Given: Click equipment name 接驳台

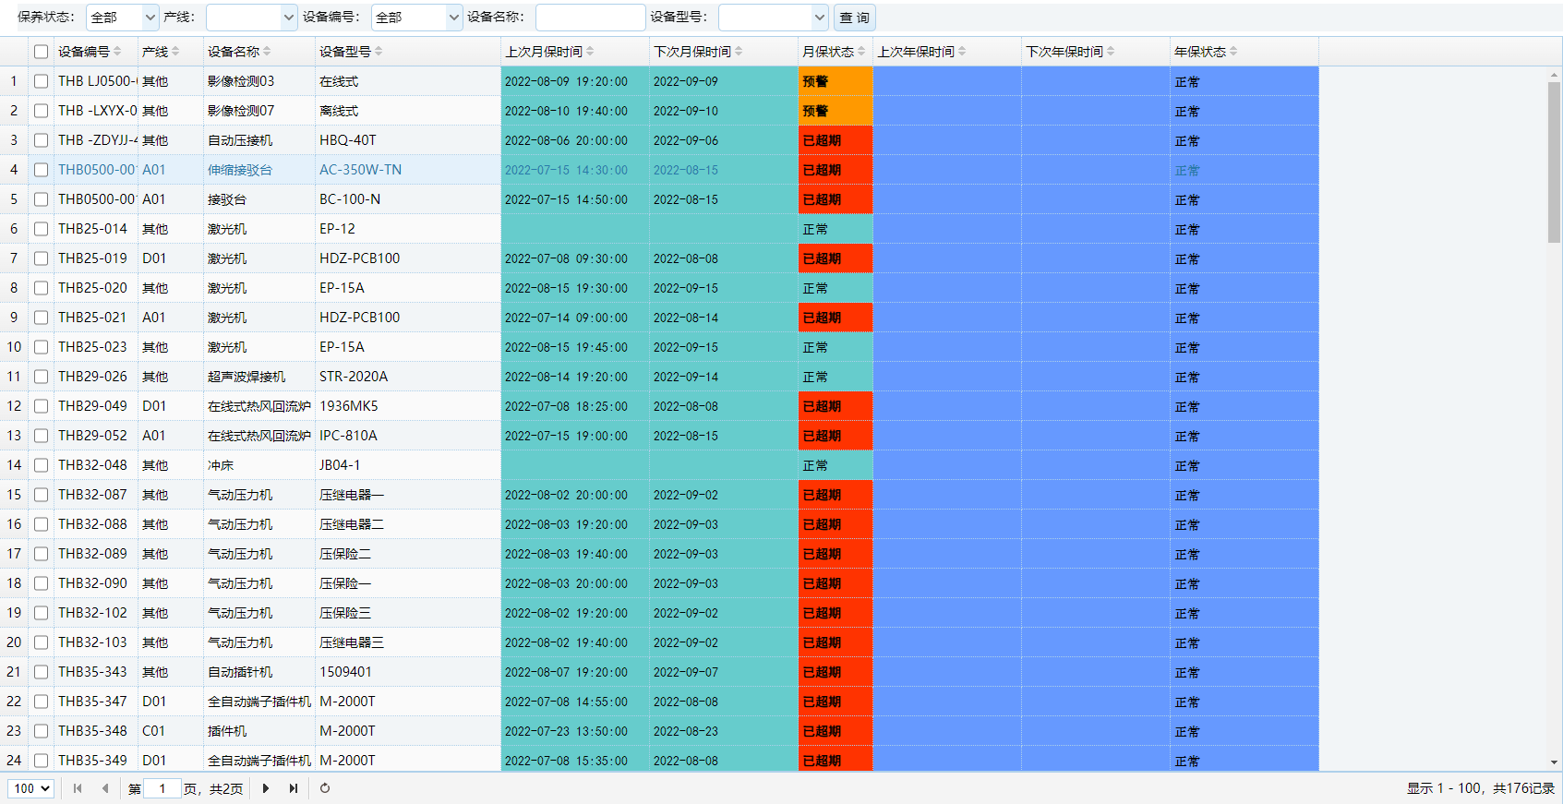Looking at the screenshot, I should 227,199.
